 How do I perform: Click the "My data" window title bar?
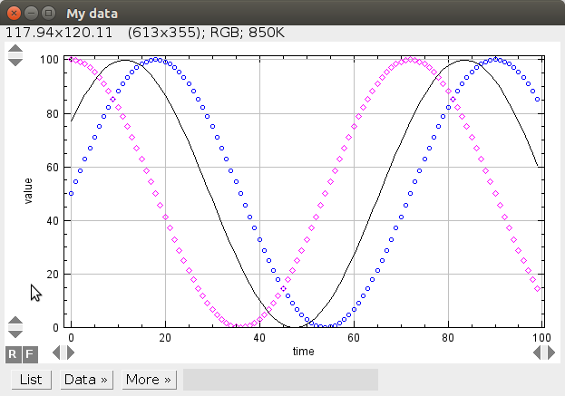pos(272,14)
